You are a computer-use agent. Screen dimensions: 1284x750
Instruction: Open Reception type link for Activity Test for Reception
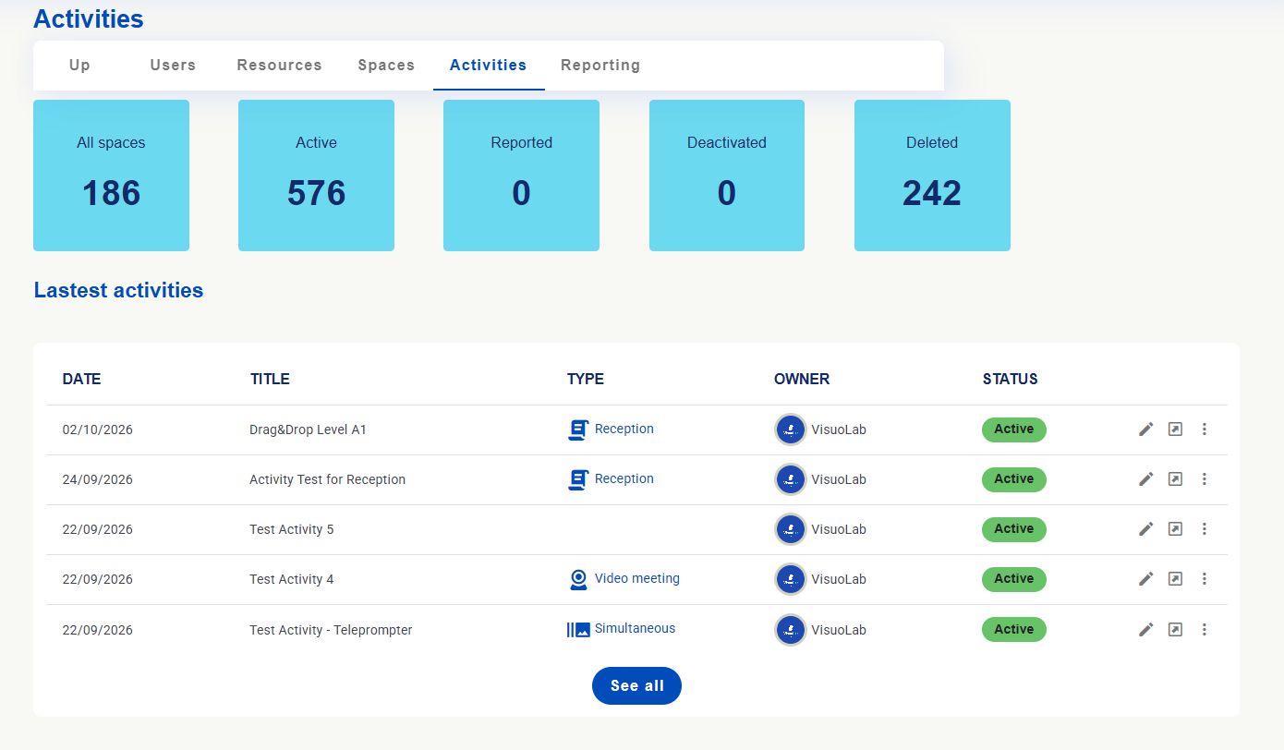[x=624, y=478]
